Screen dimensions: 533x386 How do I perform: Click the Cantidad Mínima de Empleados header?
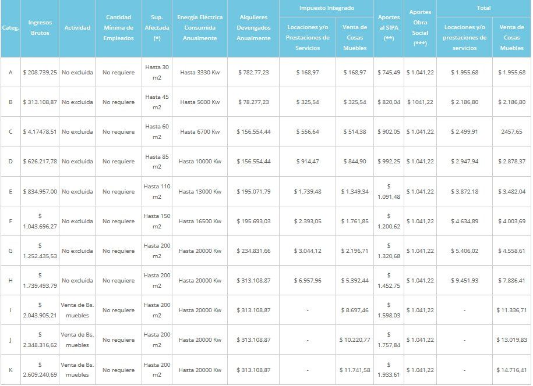click(x=118, y=28)
